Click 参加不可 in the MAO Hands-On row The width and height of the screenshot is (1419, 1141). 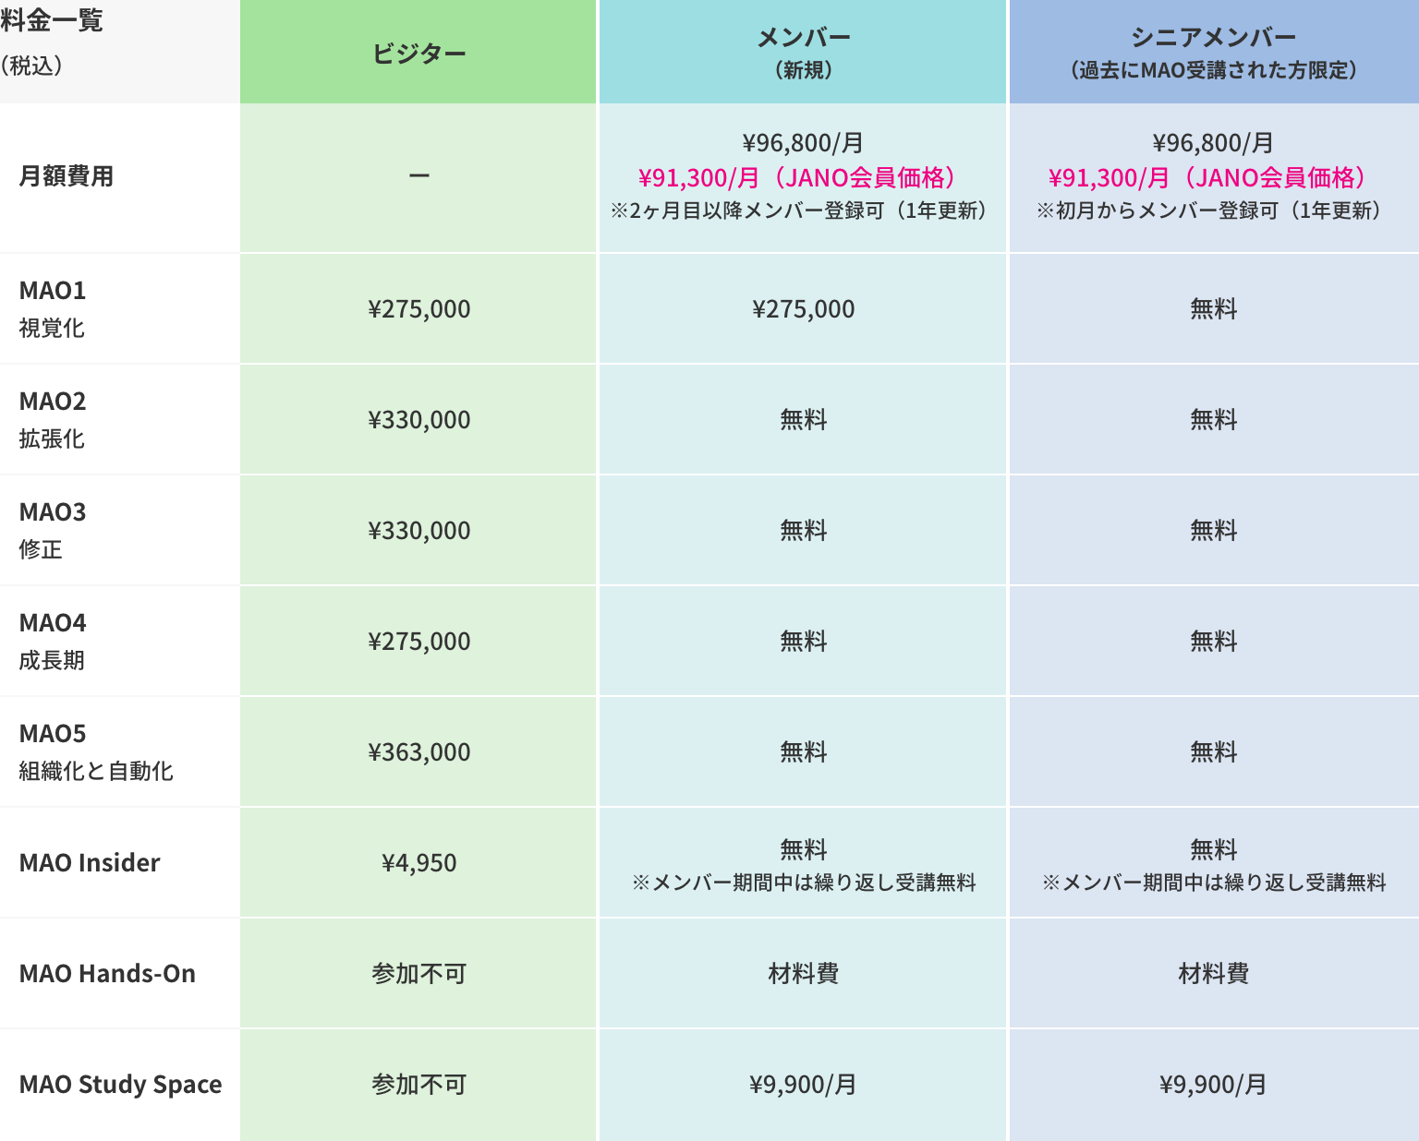[419, 974]
